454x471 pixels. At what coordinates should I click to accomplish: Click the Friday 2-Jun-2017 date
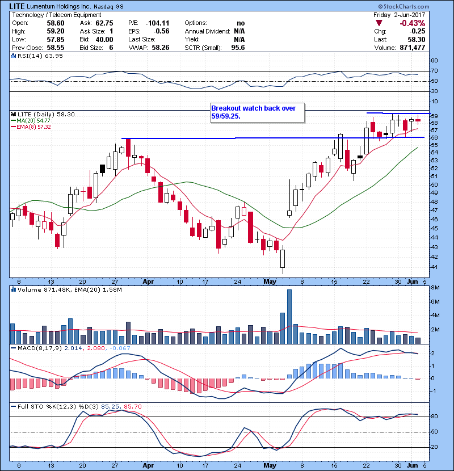400,15
